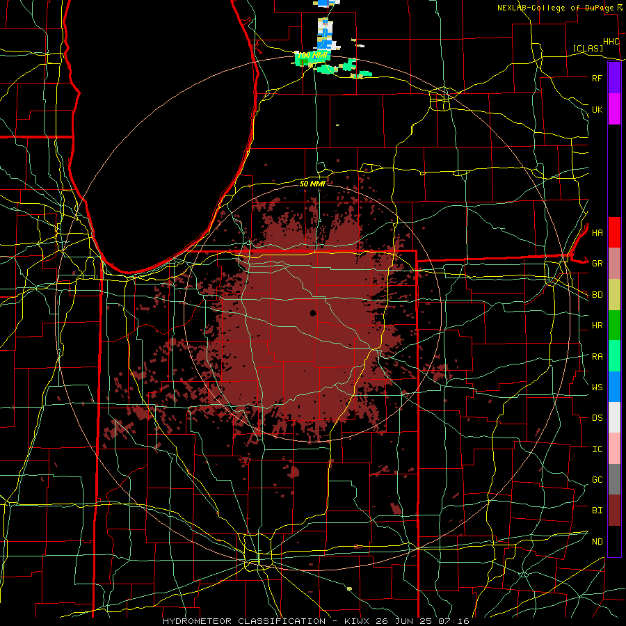Click the '26 JUN 25' date text
Screen dimensions: 626x626
point(403,621)
